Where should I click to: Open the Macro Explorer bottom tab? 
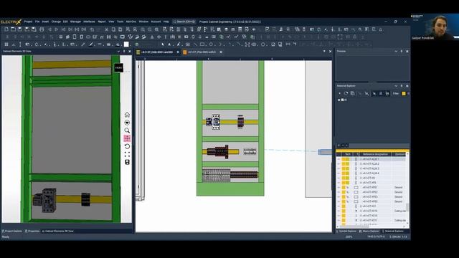pyautogui.click(x=369, y=231)
